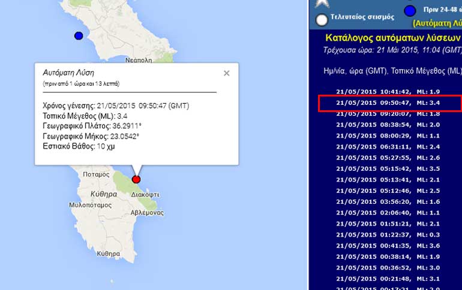462x290 pixels.
Task: Click the red earthquake marker near Diakofti
Action: [x=136, y=179]
